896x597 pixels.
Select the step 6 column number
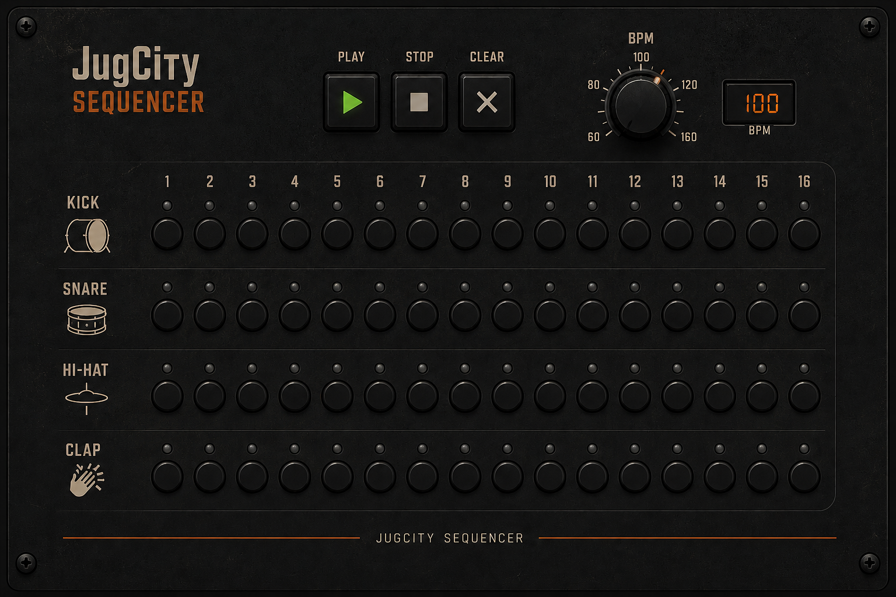[x=380, y=182]
